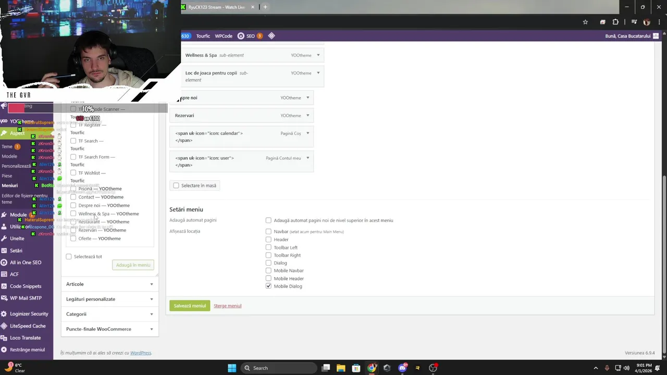Expand the Despre noi menu item arrow
Viewport: 667px width, 375px height.
[x=307, y=98]
